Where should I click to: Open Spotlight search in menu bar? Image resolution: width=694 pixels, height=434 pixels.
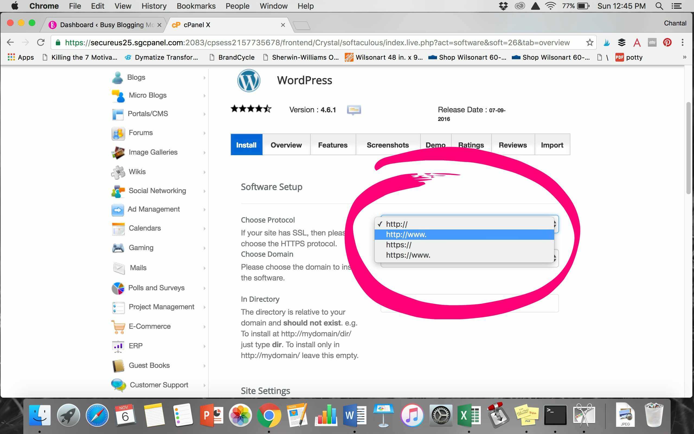(659, 6)
